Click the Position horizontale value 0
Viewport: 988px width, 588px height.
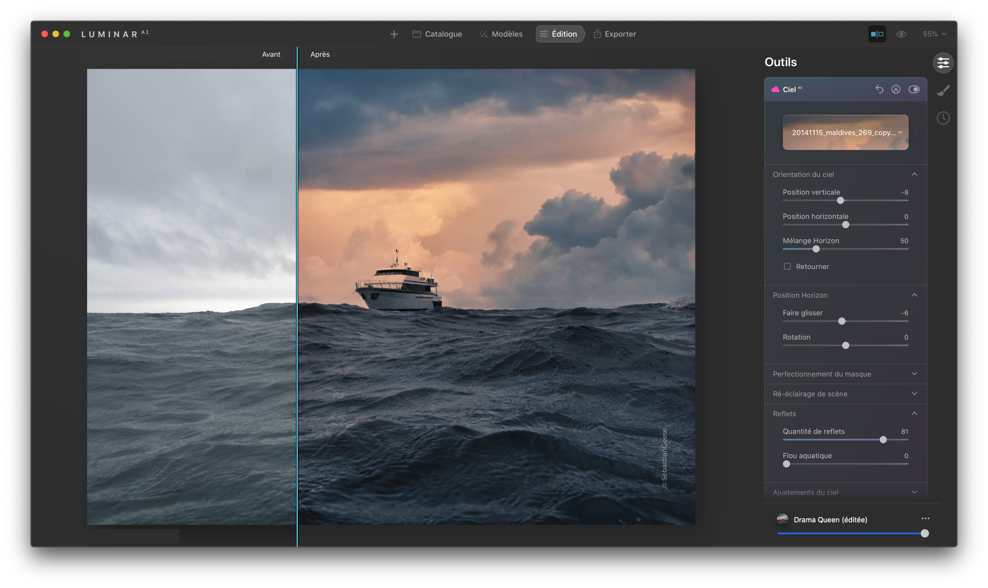point(906,216)
